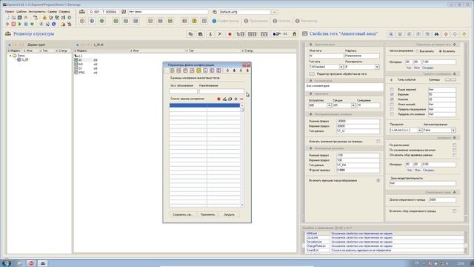Click the red record dot in structure editor toolbar

click(x=230, y=34)
